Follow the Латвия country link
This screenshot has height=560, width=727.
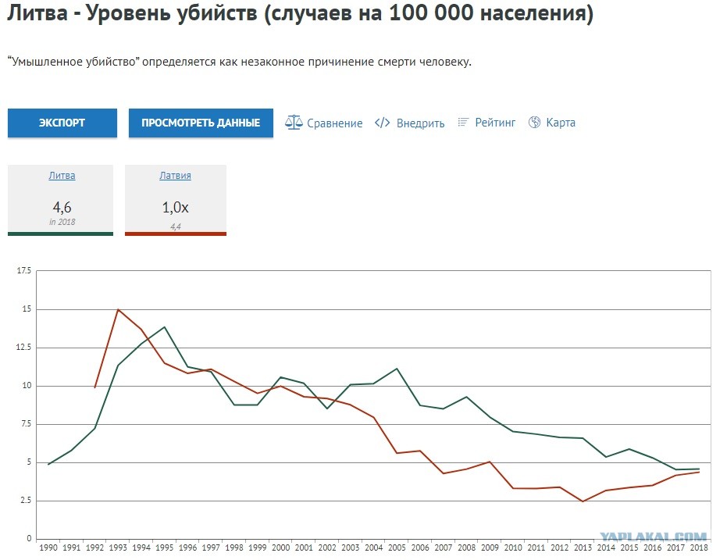[x=175, y=176]
